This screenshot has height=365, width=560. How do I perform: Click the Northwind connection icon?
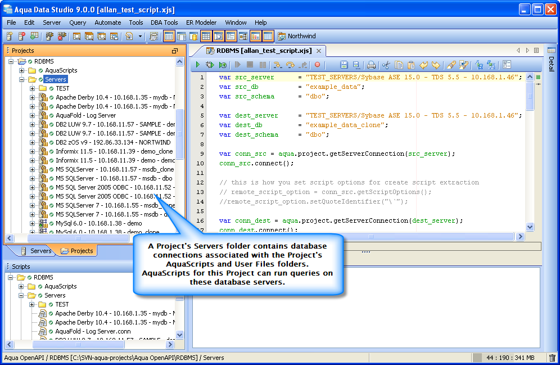tap(282, 36)
